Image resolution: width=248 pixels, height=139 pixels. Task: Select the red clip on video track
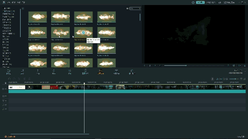click(x=54, y=87)
